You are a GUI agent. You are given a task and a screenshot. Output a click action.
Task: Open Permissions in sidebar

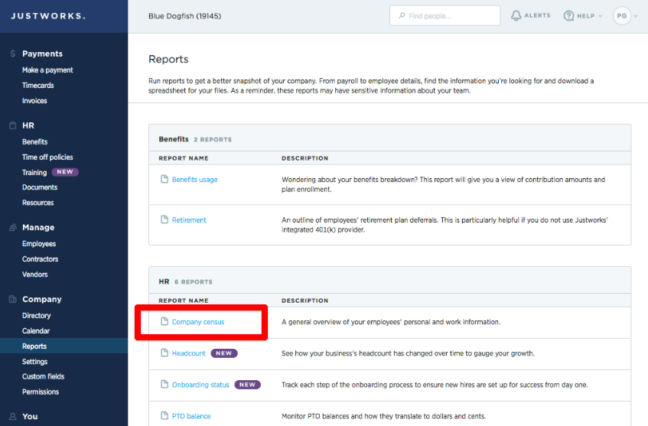41,392
